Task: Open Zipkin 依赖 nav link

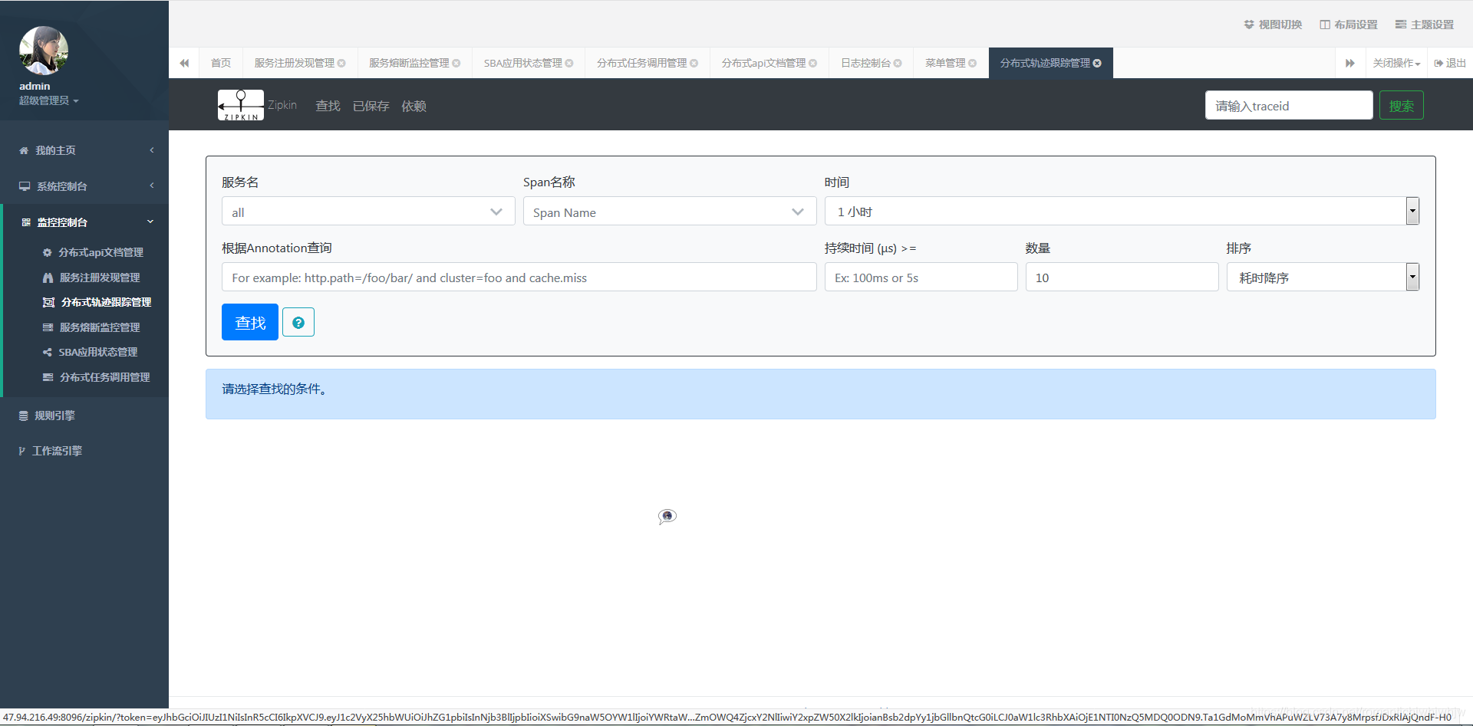Action: point(414,106)
